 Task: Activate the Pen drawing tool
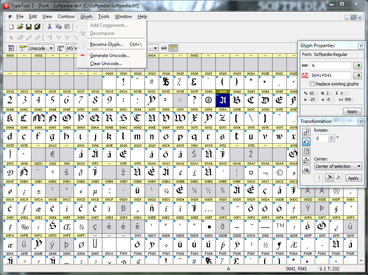click(x=49, y=37)
